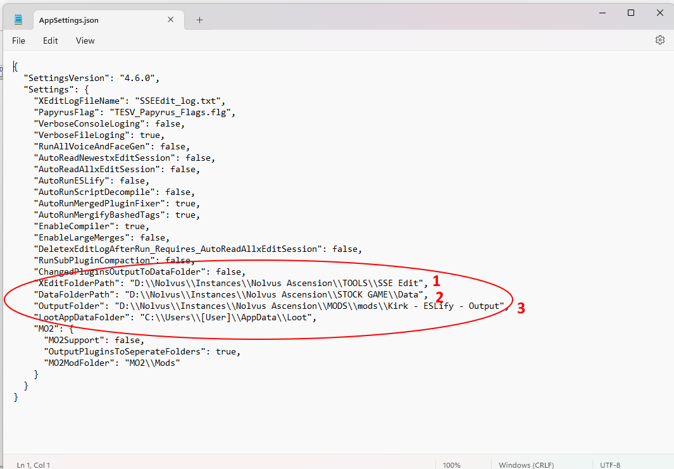This screenshot has width=674, height=469.
Task: Open the View menu
Action: pos(85,41)
